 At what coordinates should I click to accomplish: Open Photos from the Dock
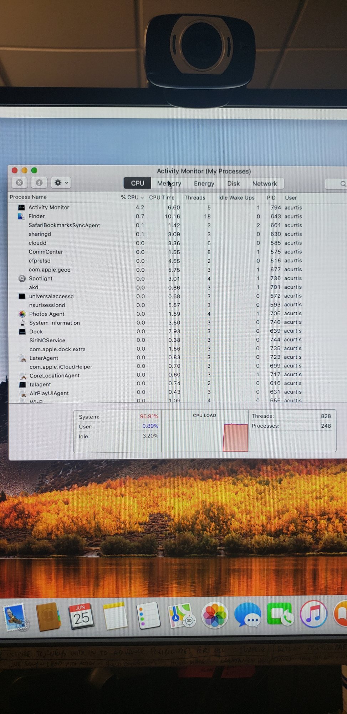click(214, 615)
